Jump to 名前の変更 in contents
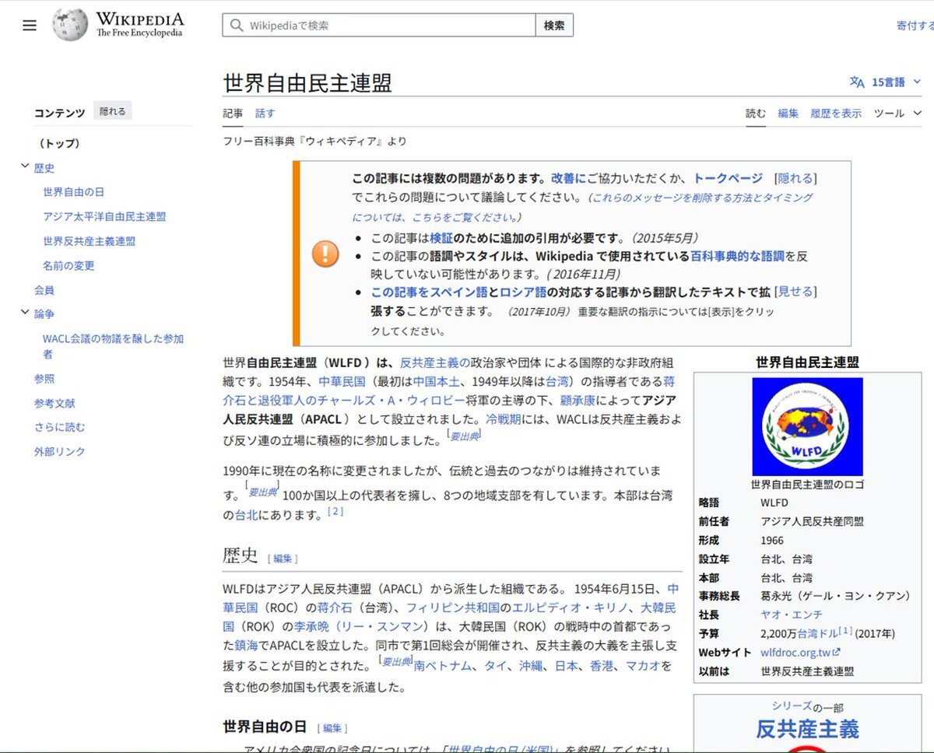934x753 pixels. (x=68, y=266)
